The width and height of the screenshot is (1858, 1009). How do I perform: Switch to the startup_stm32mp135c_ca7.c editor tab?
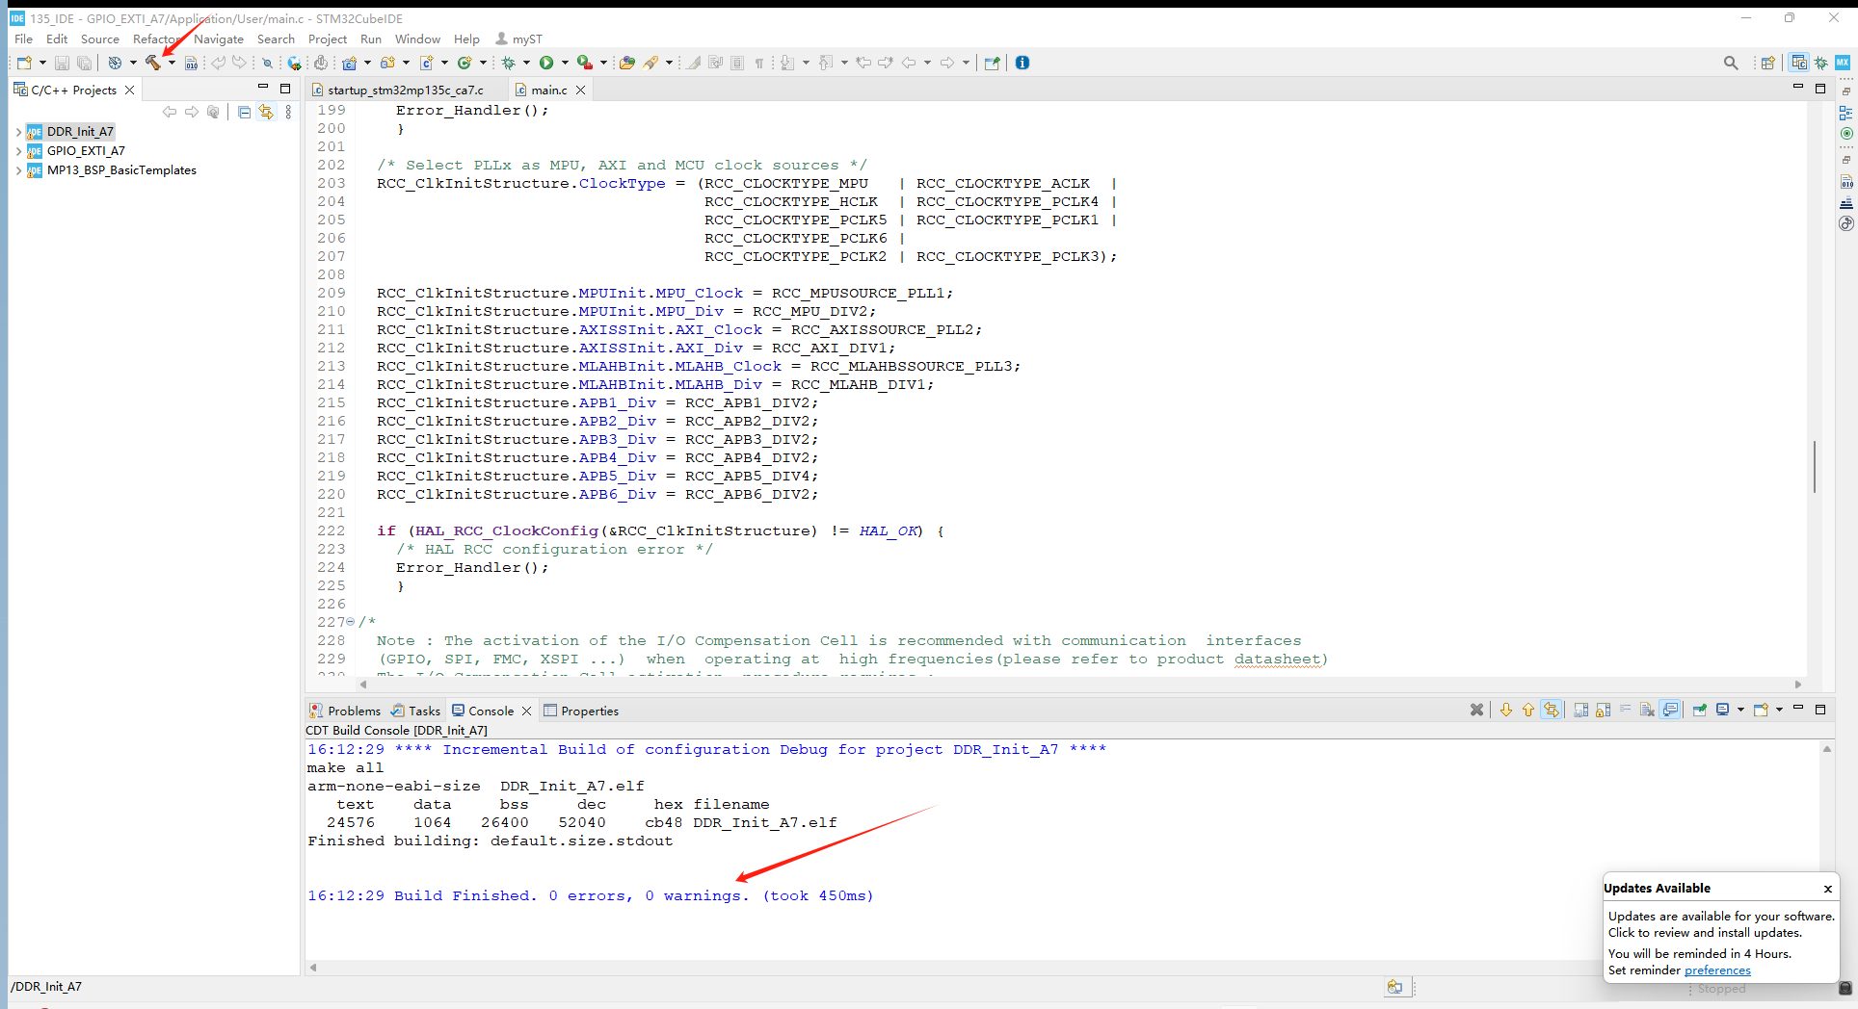(405, 91)
